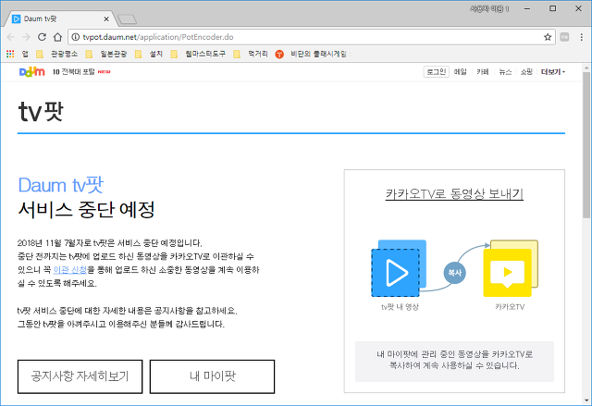Open the Chrome three-dot menu
The image size is (592, 406).
[582, 37]
